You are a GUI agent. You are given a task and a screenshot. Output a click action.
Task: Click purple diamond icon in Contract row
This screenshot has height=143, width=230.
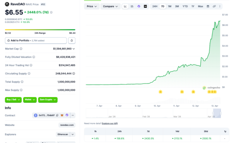tap(67, 115)
